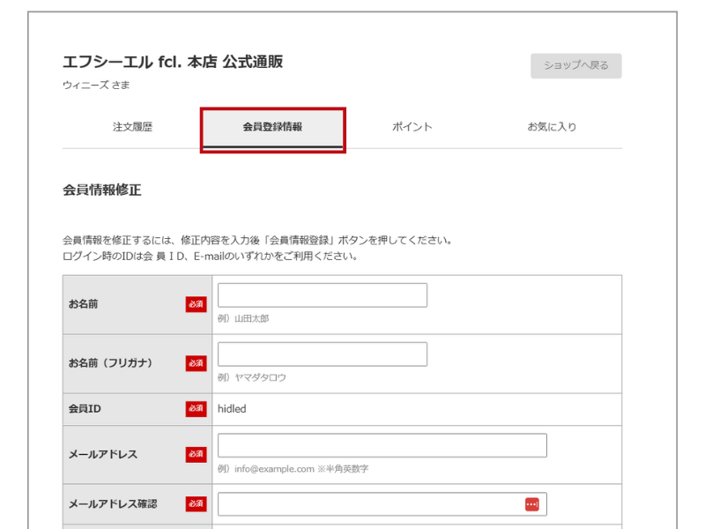
Task: Open the 注文履歴 tab
Action: pos(132,127)
